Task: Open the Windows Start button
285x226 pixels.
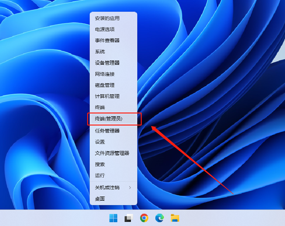Action: click(x=113, y=218)
